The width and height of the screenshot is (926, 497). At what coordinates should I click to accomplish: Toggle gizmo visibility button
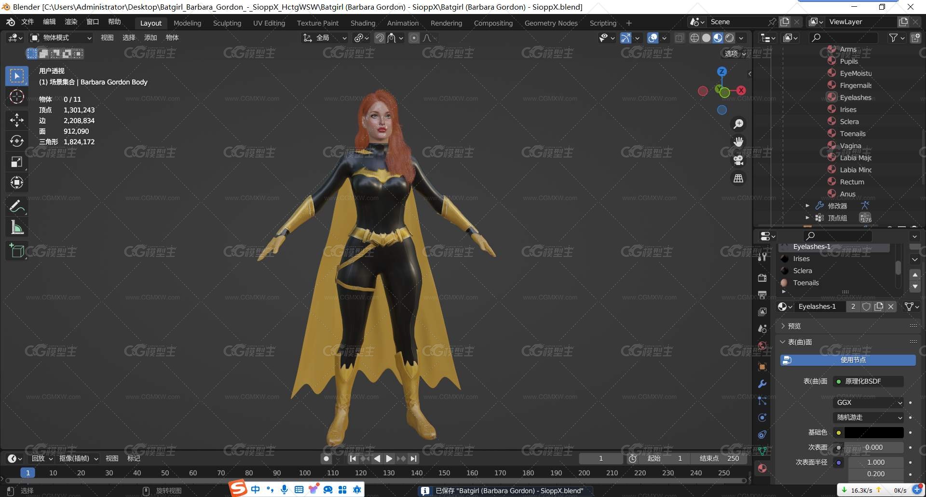pos(626,38)
